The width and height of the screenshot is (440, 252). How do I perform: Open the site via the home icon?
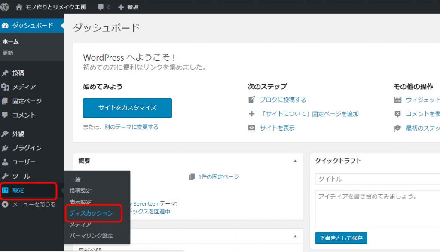pyautogui.click(x=19, y=6)
